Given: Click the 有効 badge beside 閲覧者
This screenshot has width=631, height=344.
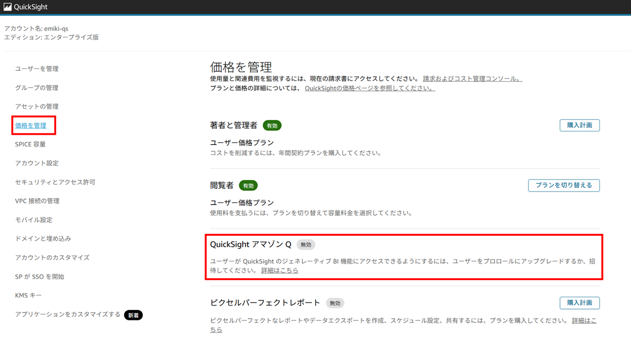Looking at the screenshot, I should [248, 186].
